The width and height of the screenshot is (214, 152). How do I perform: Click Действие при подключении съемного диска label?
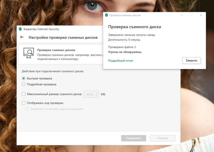click(x=53, y=71)
